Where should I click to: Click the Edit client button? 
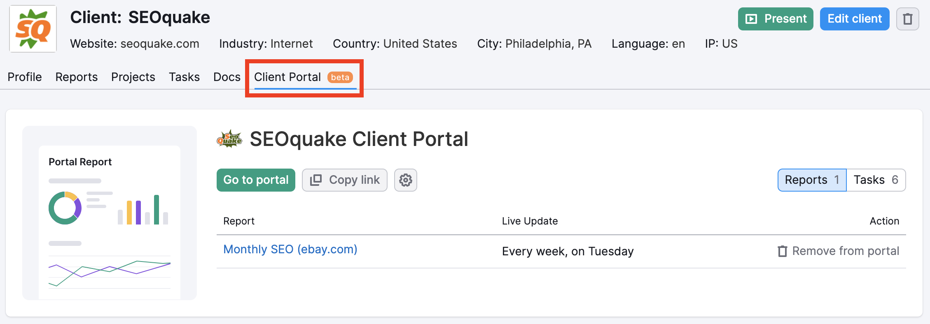tap(855, 19)
